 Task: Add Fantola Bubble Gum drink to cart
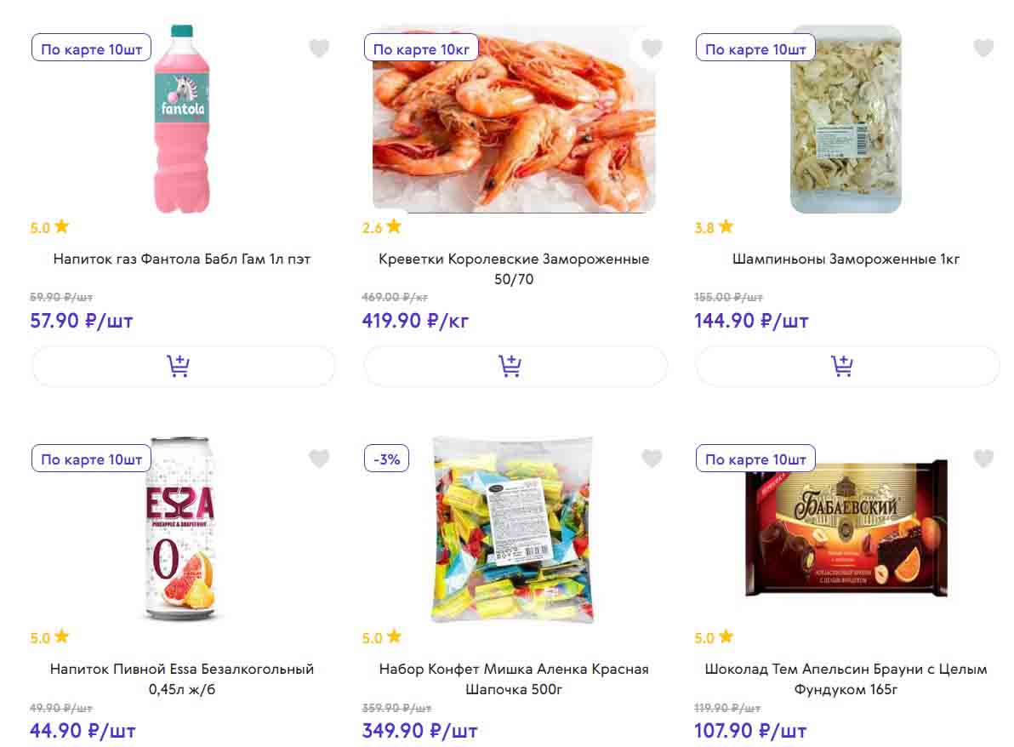coord(183,367)
